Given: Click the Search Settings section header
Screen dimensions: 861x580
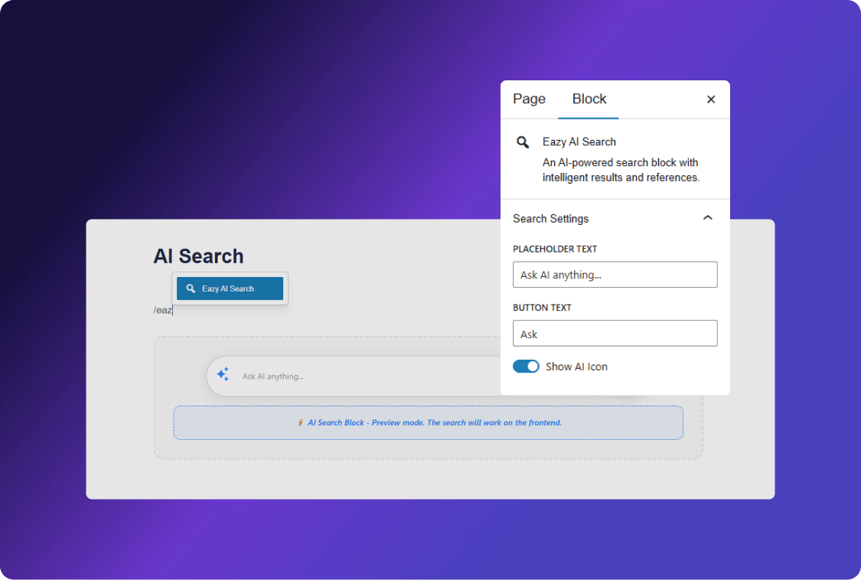Looking at the screenshot, I should [x=551, y=219].
